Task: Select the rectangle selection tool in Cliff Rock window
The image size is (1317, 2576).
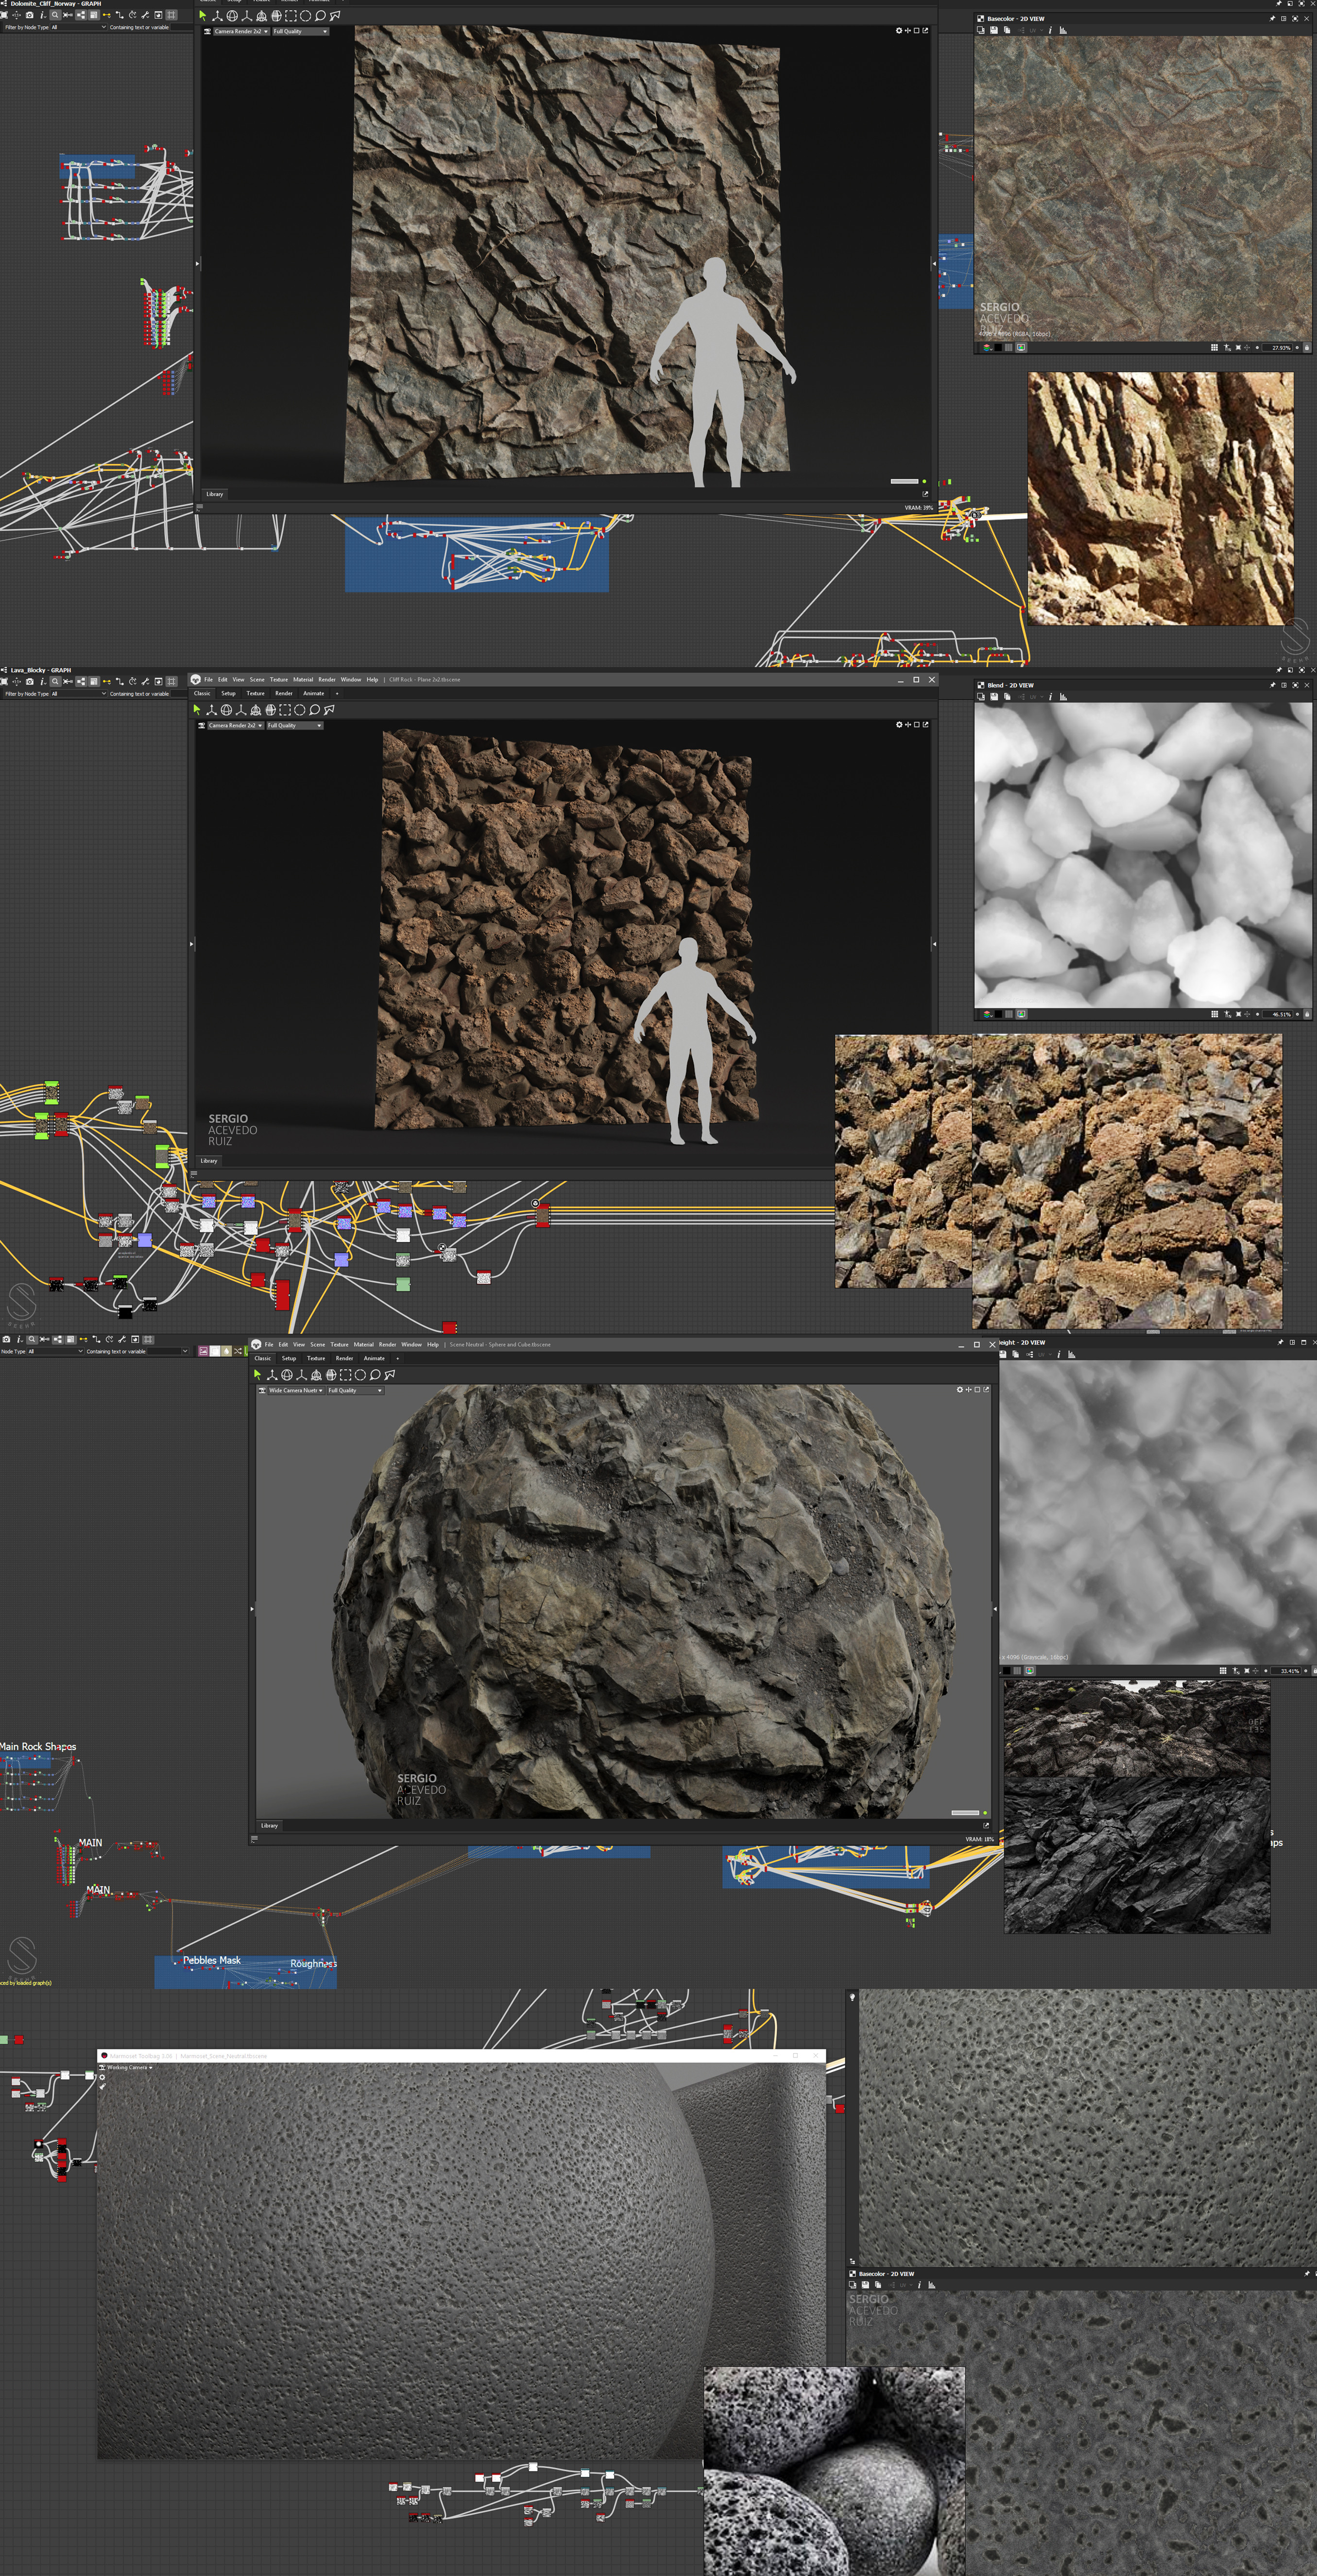Action: point(285,710)
